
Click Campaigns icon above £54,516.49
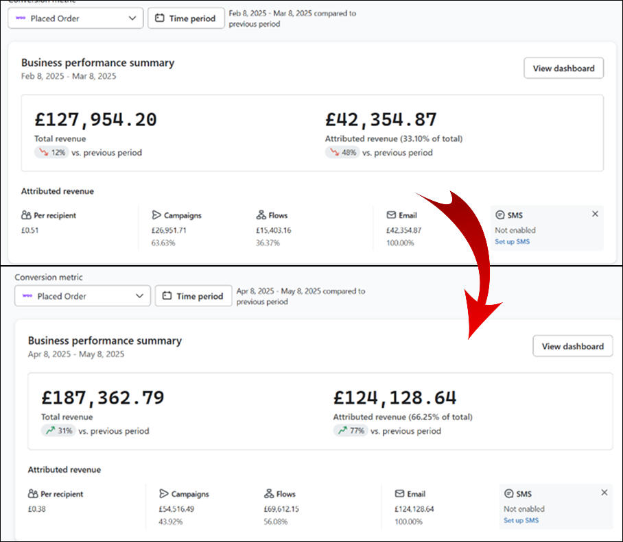164,494
